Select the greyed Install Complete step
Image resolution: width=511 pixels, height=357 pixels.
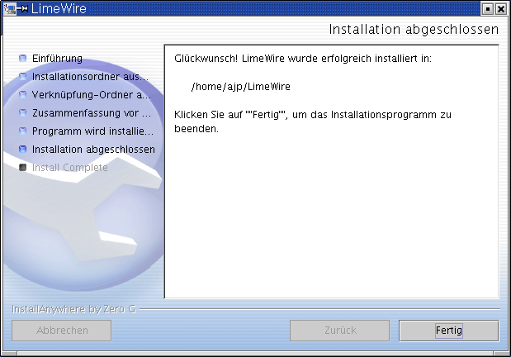point(69,168)
